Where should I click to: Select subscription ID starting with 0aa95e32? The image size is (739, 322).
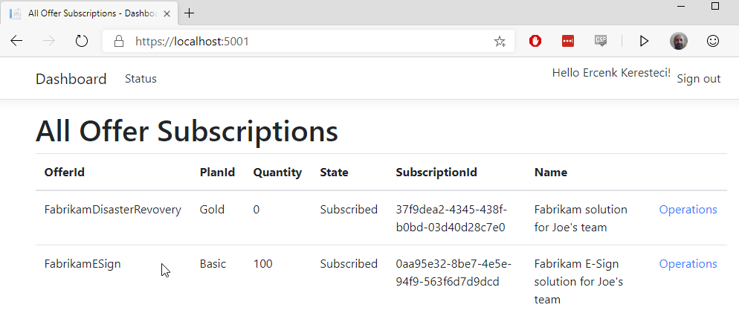coord(454,272)
